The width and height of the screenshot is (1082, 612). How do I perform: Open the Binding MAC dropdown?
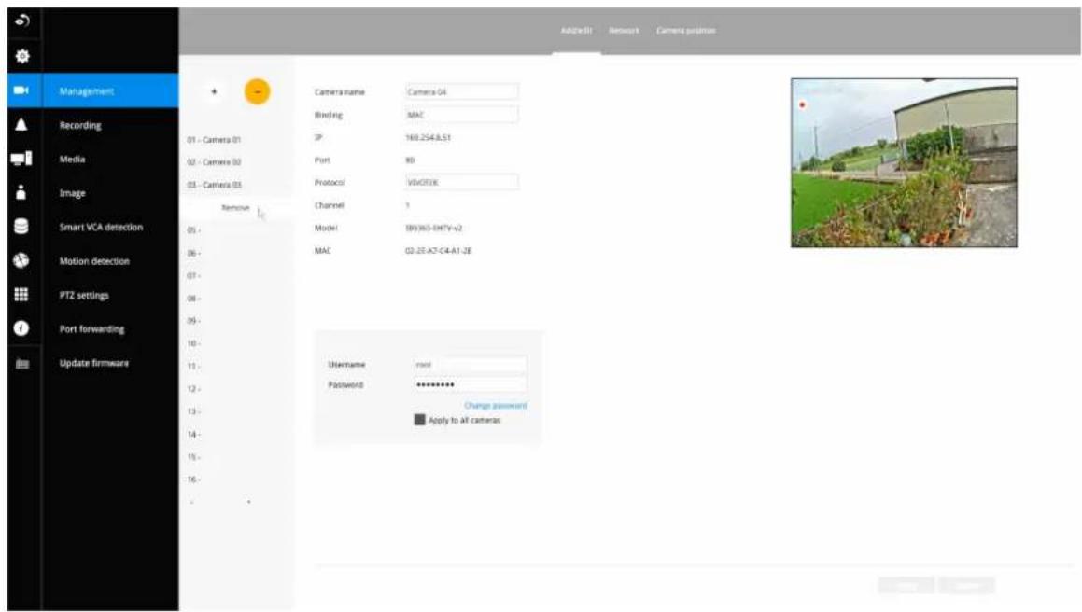click(461, 115)
